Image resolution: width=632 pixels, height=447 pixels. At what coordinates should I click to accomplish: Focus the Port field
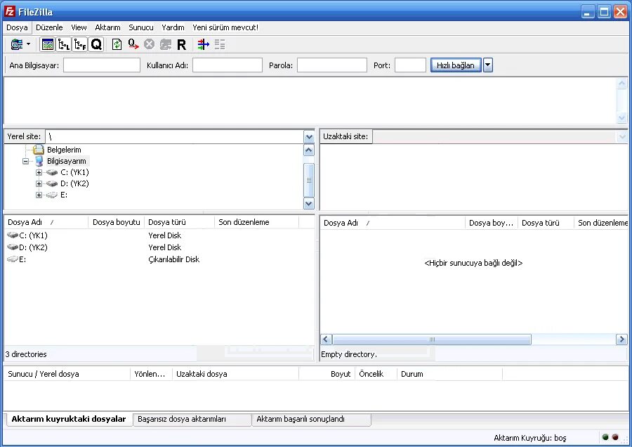pyautogui.click(x=410, y=65)
